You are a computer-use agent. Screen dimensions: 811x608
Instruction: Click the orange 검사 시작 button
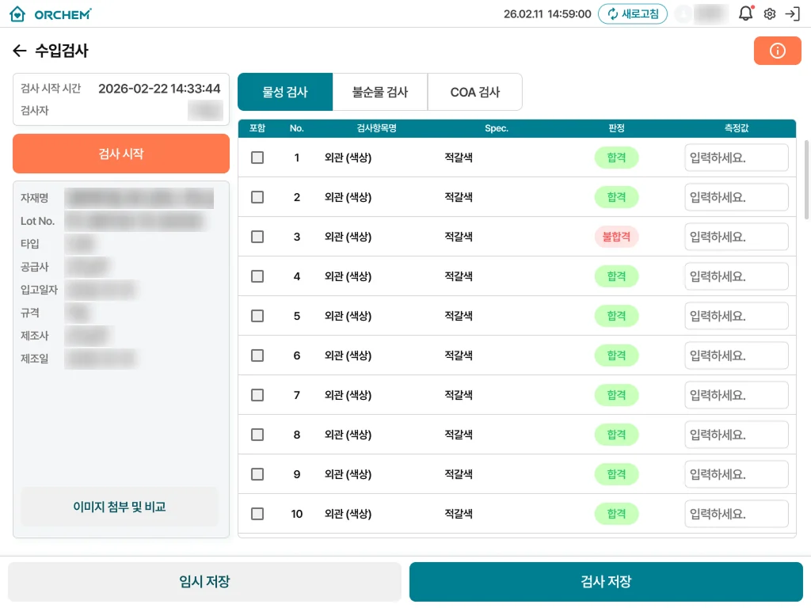click(121, 154)
